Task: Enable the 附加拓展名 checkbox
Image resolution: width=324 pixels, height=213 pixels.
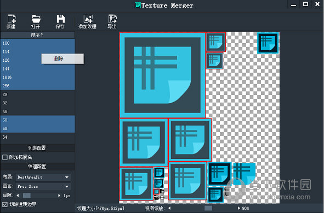Action: tap(5, 157)
